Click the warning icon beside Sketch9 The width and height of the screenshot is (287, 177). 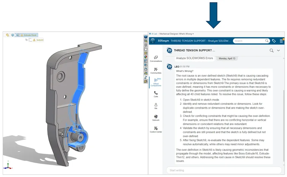click(34, 40)
